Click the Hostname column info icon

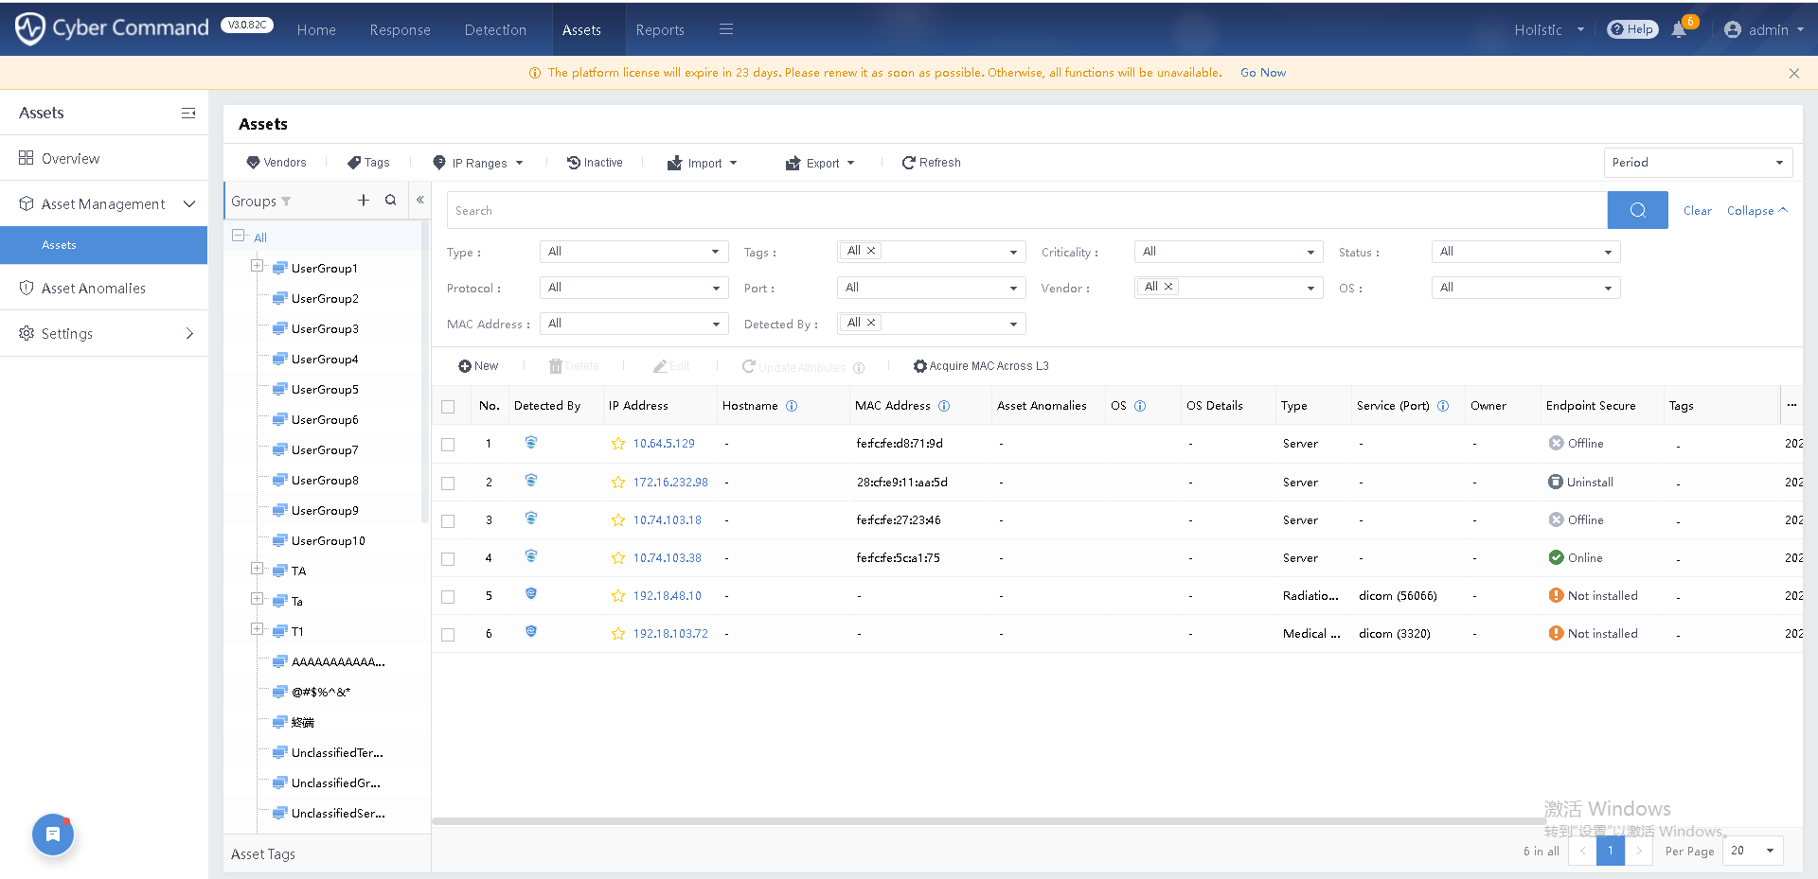point(792,406)
